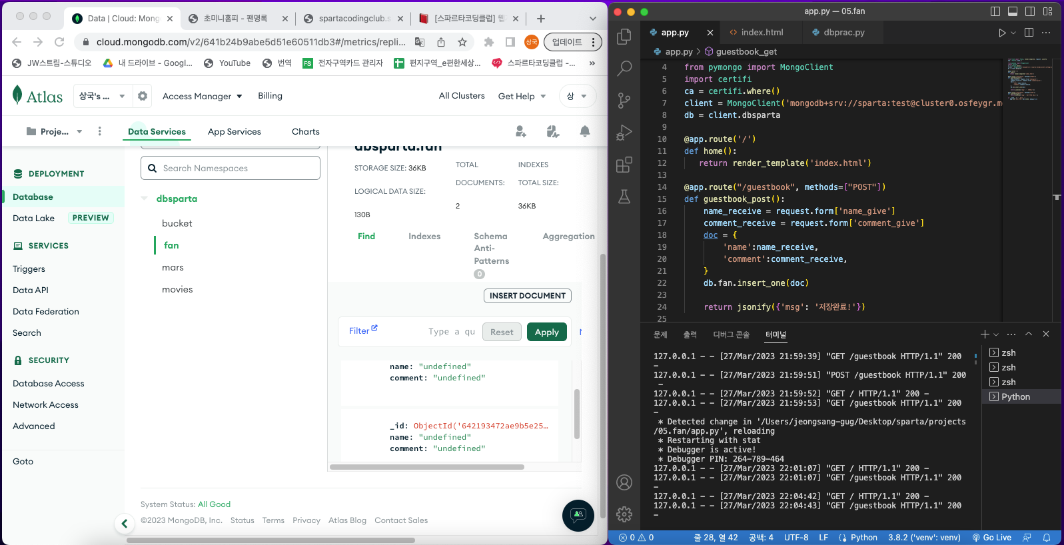Split the VS Code editor to the right
1064x545 pixels.
point(1029,33)
